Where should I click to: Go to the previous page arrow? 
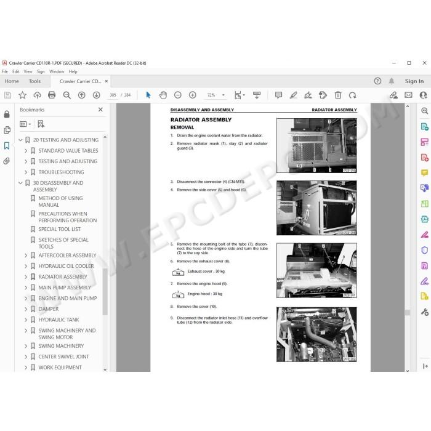point(82,95)
